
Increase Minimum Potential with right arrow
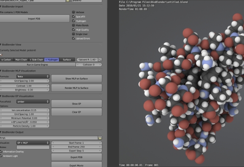48,118
